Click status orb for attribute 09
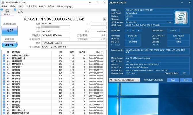 click(4, 61)
